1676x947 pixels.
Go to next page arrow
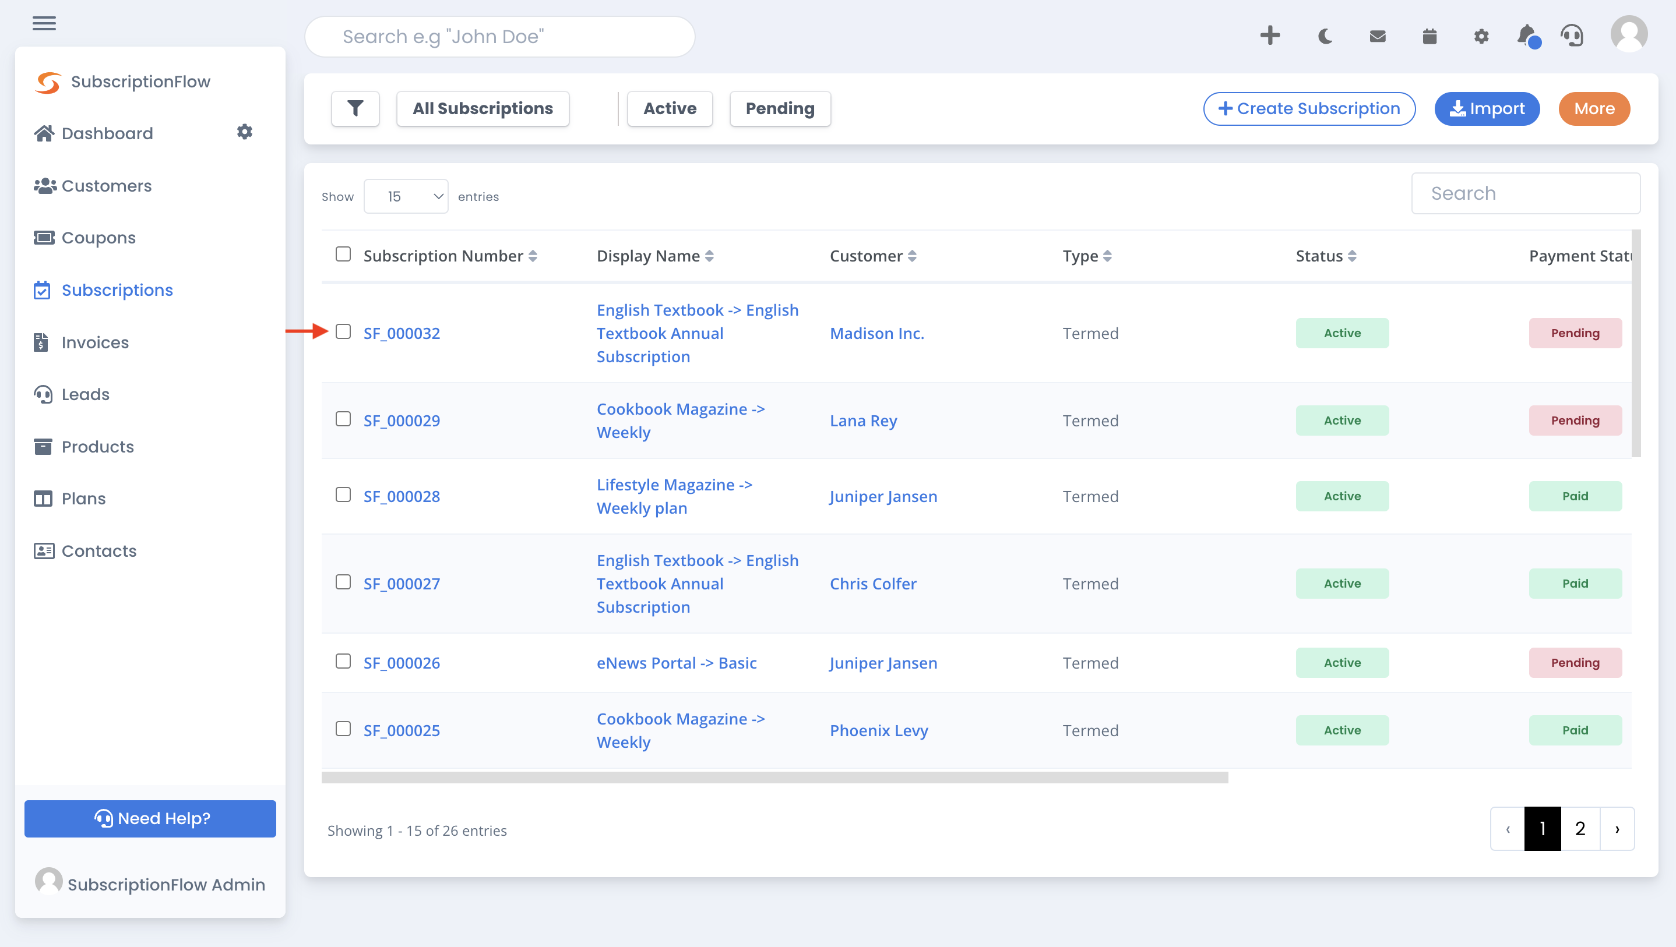click(1617, 828)
